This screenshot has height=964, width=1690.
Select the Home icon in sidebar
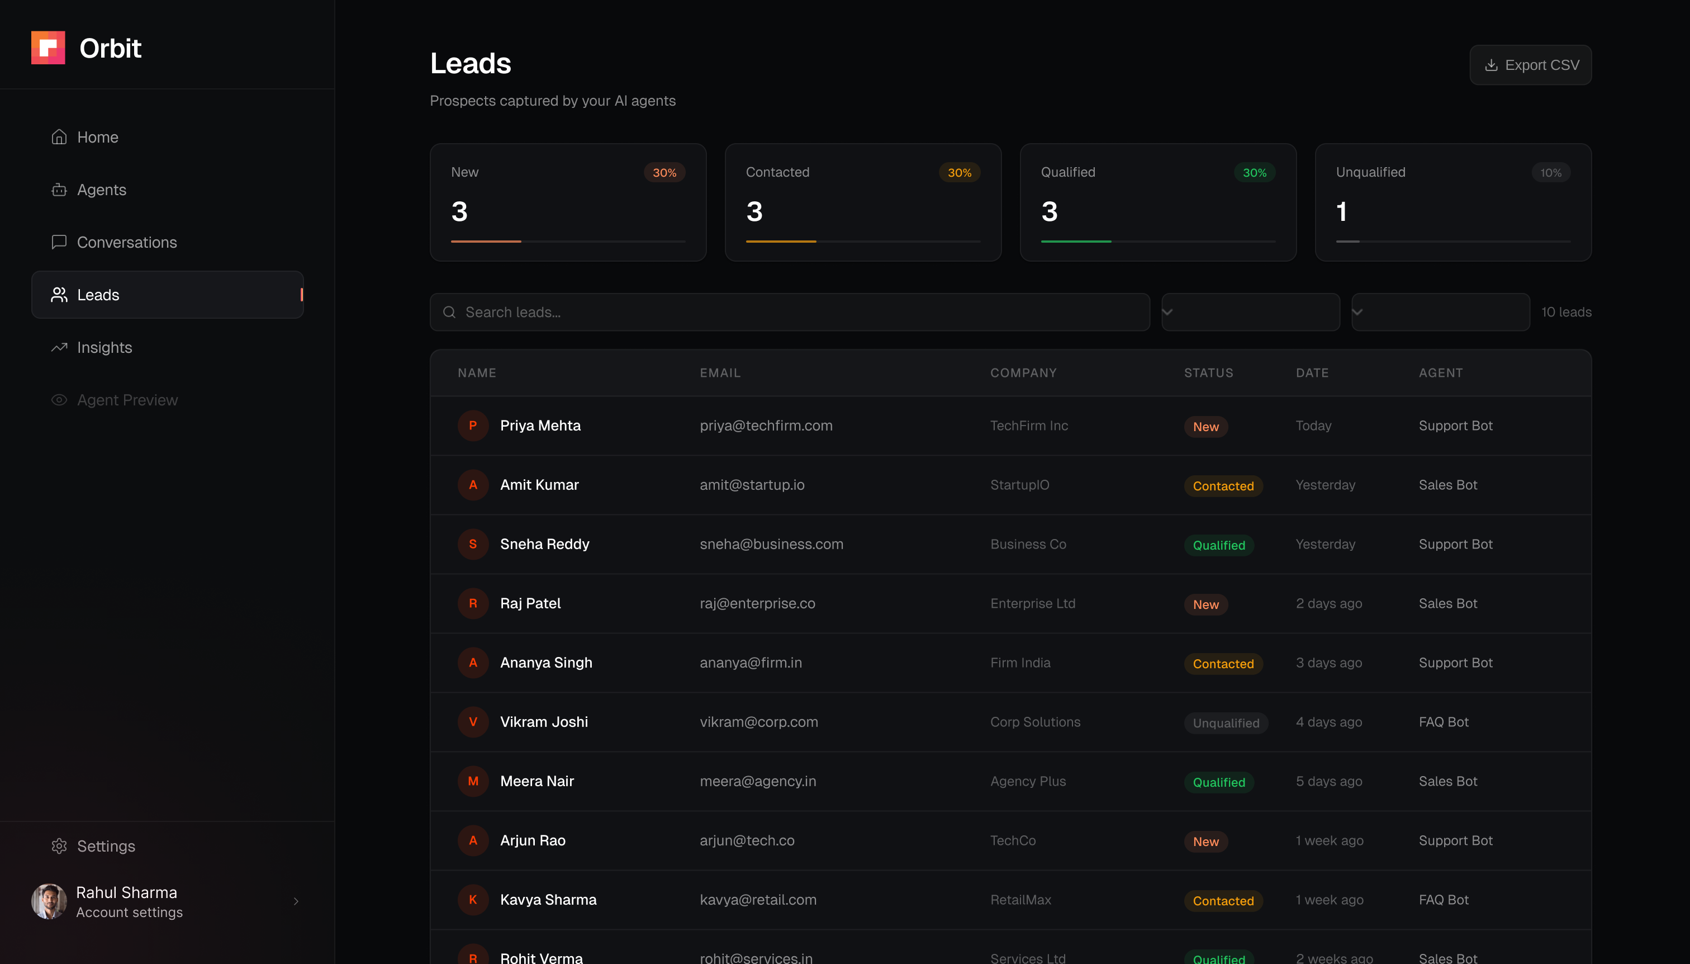(59, 136)
